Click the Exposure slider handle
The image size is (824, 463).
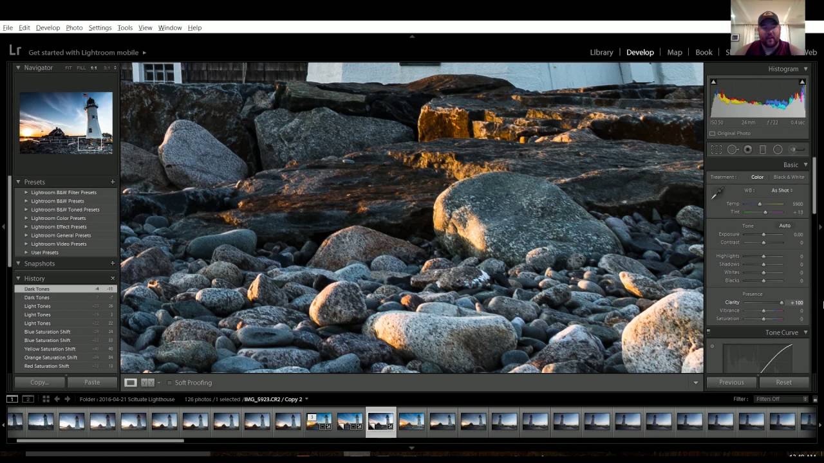[x=763, y=235]
